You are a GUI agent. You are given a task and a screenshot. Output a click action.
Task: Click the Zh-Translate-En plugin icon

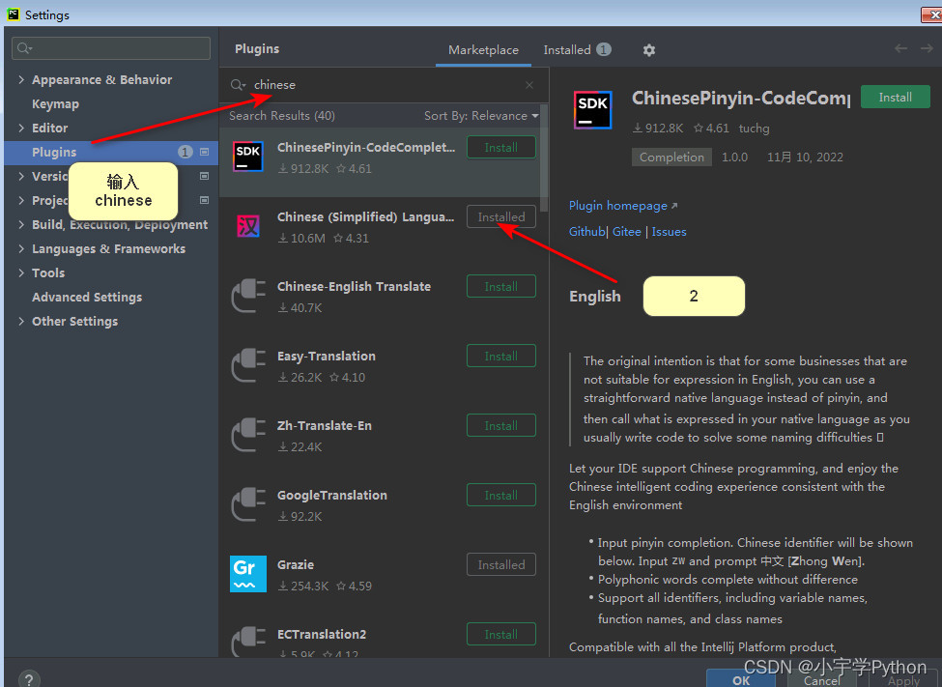pyautogui.click(x=248, y=435)
